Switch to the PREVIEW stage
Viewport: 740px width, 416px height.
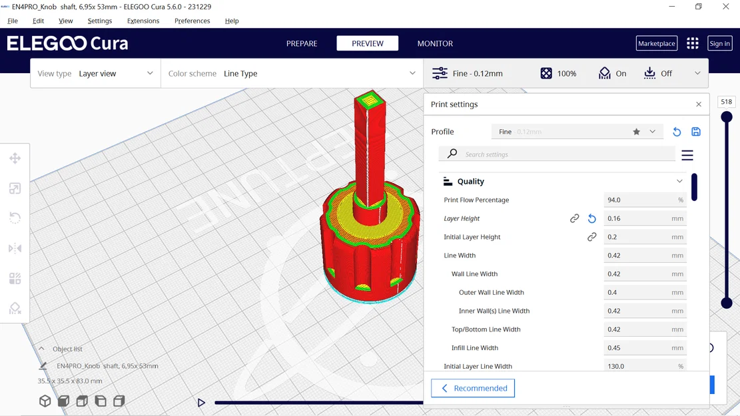(x=367, y=43)
